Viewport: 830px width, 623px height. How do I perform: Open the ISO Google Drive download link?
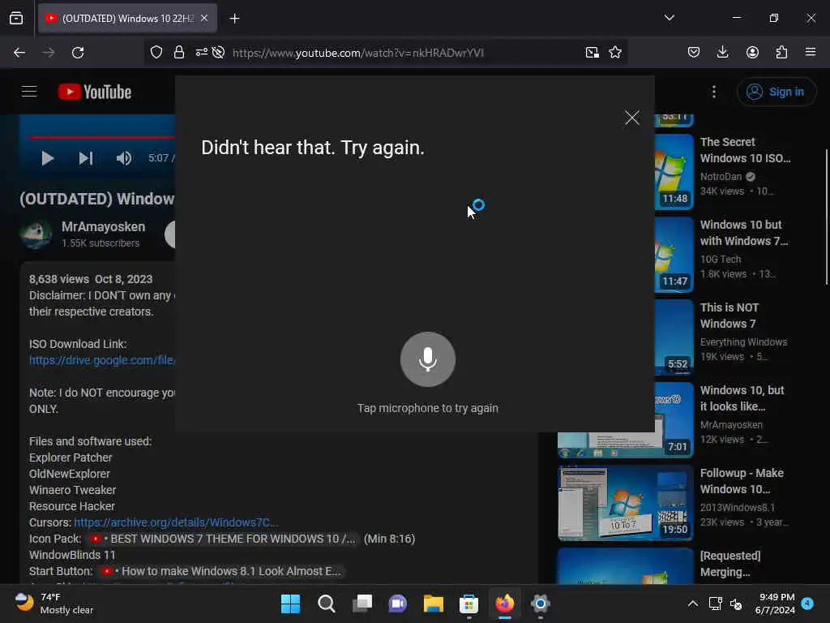click(x=102, y=360)
